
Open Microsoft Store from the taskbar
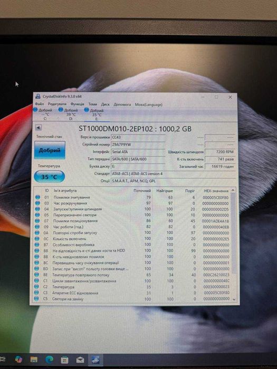(64, 360)
